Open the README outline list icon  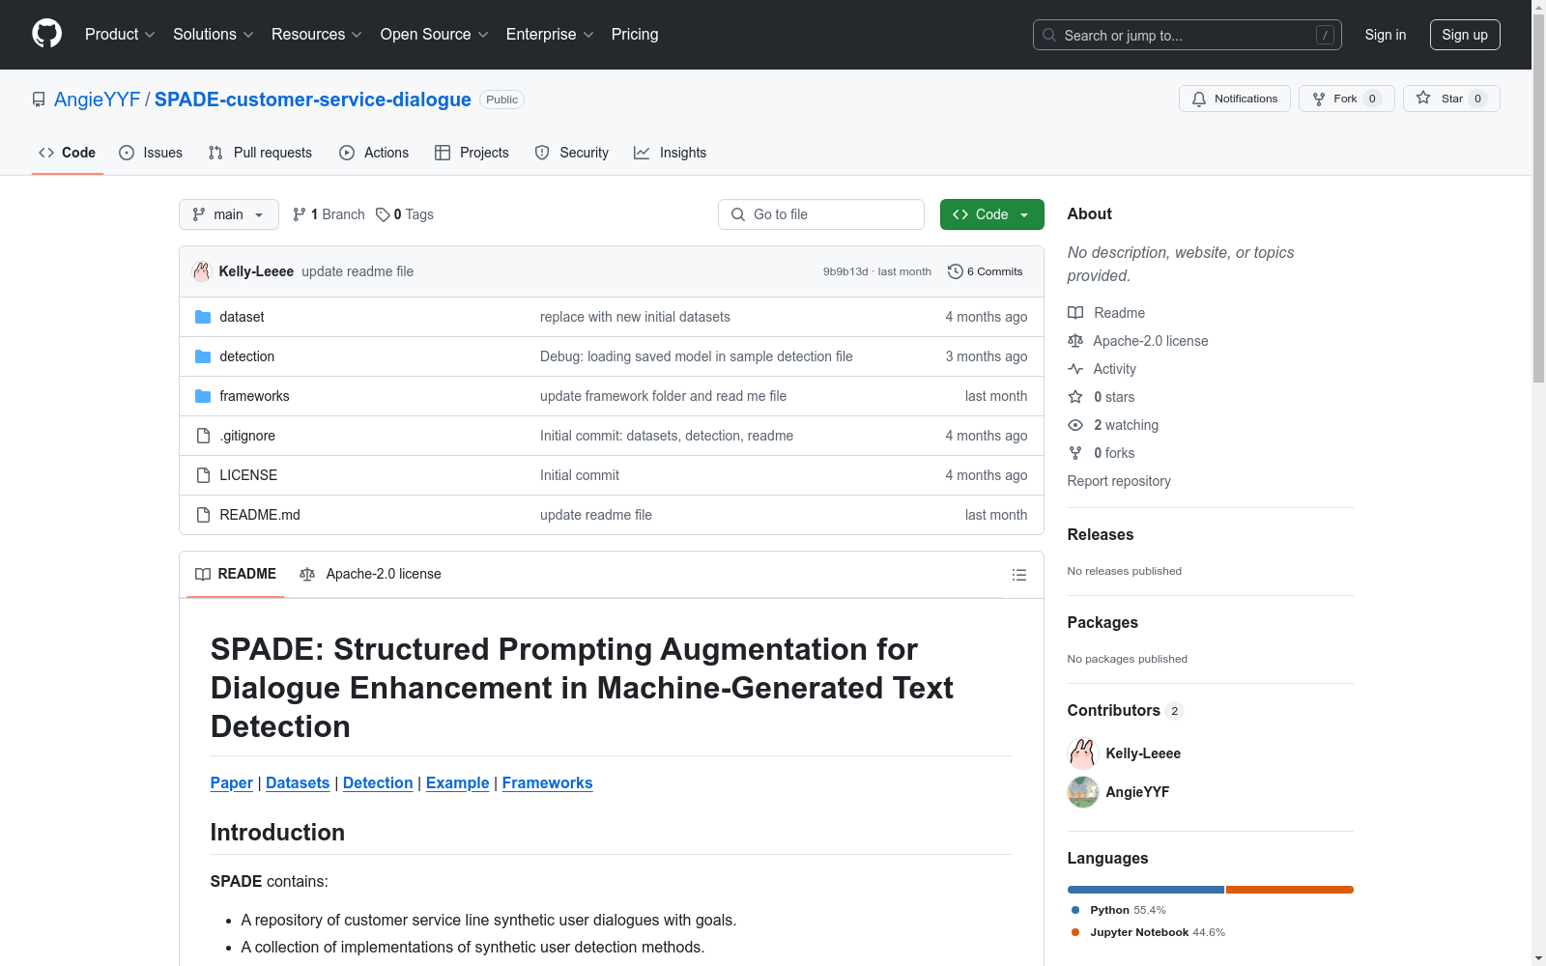[1019, 575]
